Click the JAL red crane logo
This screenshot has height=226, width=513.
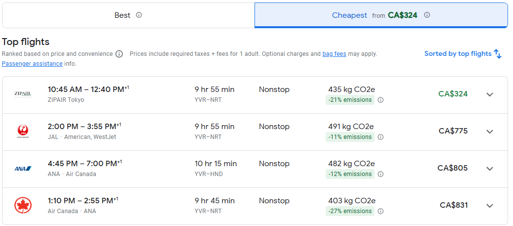(x=23, y=132)
